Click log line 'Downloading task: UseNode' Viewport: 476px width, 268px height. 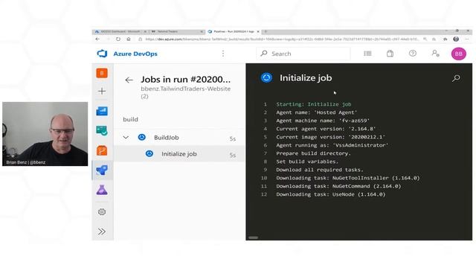point(331,194)
